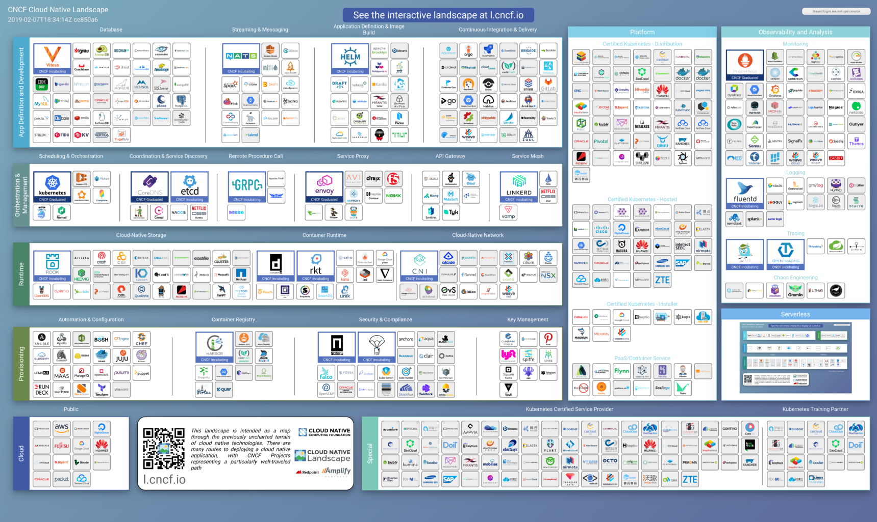877x522 pixels.
Task: Select the splunk logging tile
Action: click(755, 219)
